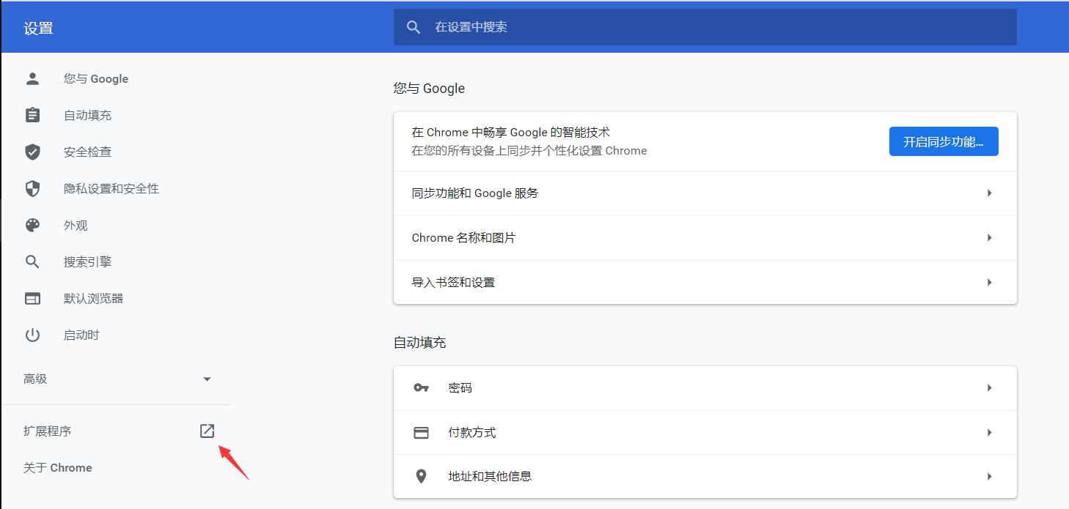1069x509 pixels.
Task: Open 安全检查 via its shield icon
Action: coord(32,152)
